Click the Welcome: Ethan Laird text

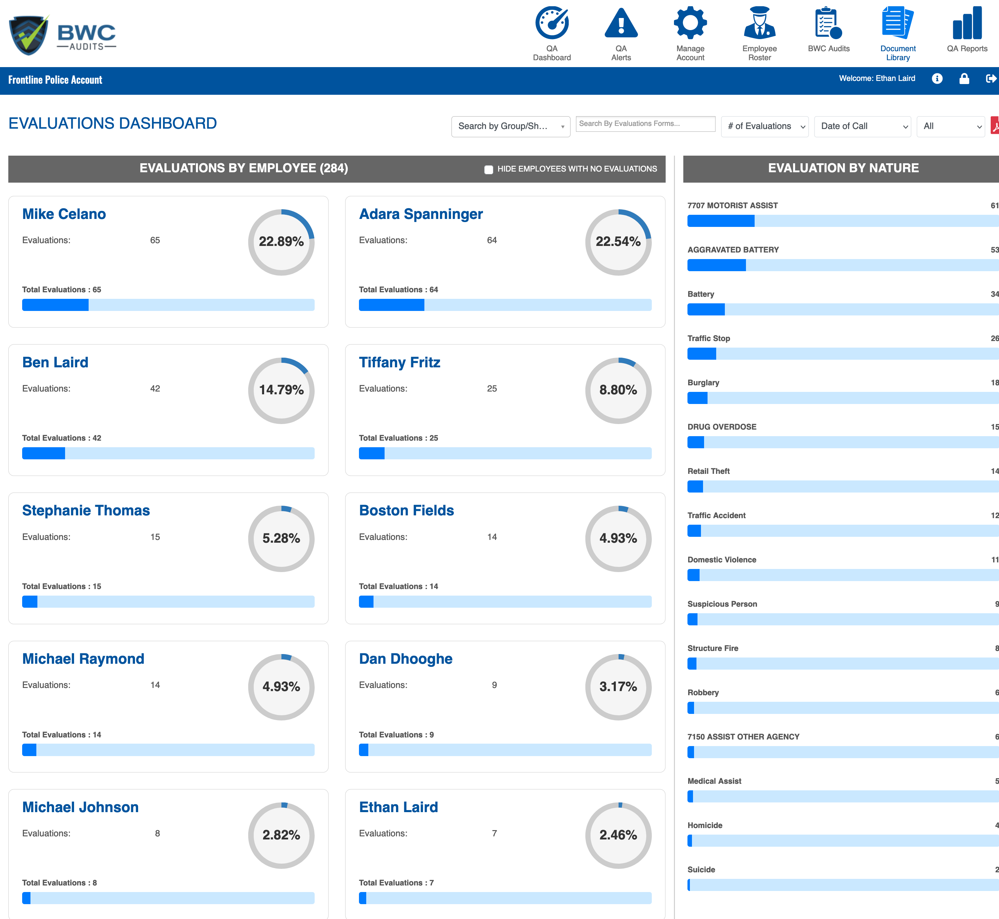coord(876,78)
